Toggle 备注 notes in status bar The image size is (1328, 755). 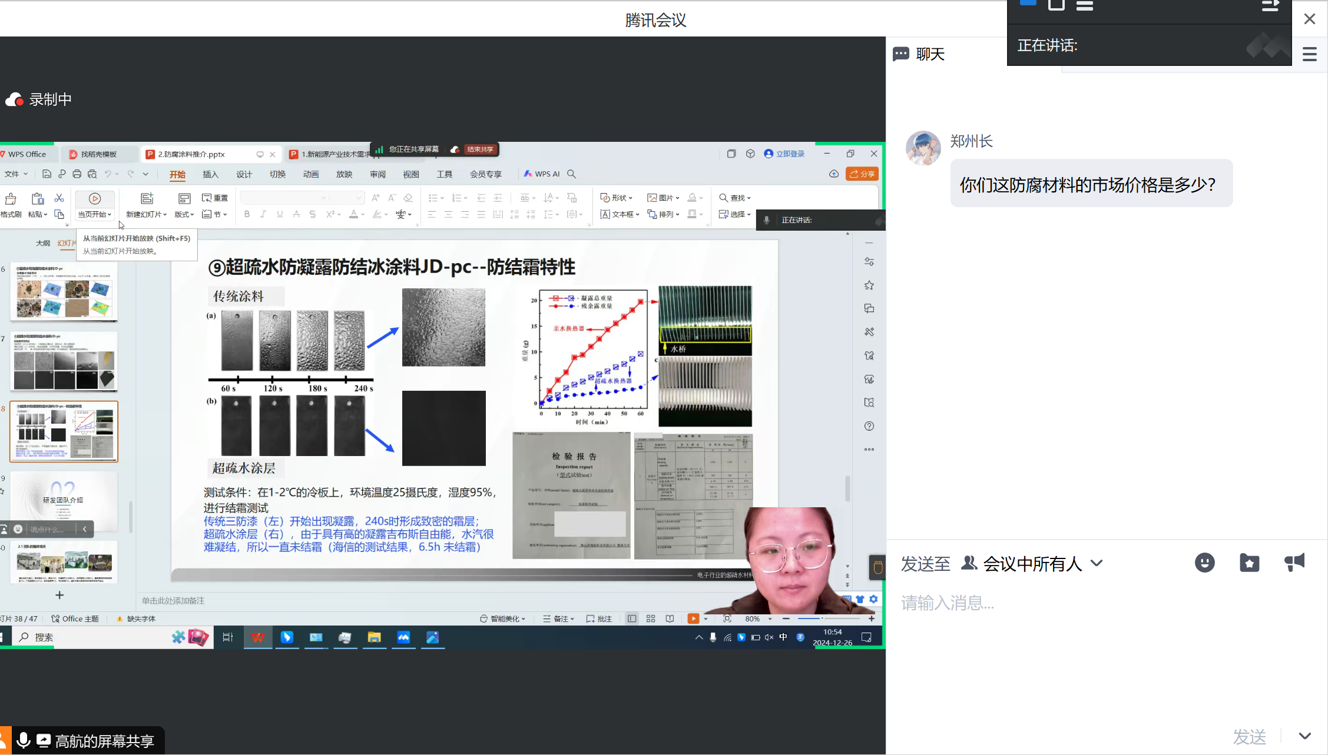click(x=558, y=618)
